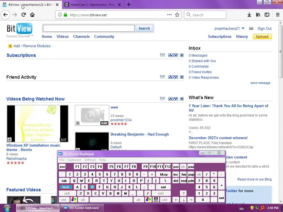283x212 pixels.
Task: Click the Add / Remove Modules plus icon
Action: pyautogui.click(x=10, y=46)
